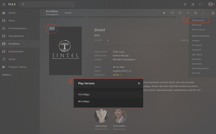Choose Add to Queue from the menu

pyautogui.click(x=199, y=30)
